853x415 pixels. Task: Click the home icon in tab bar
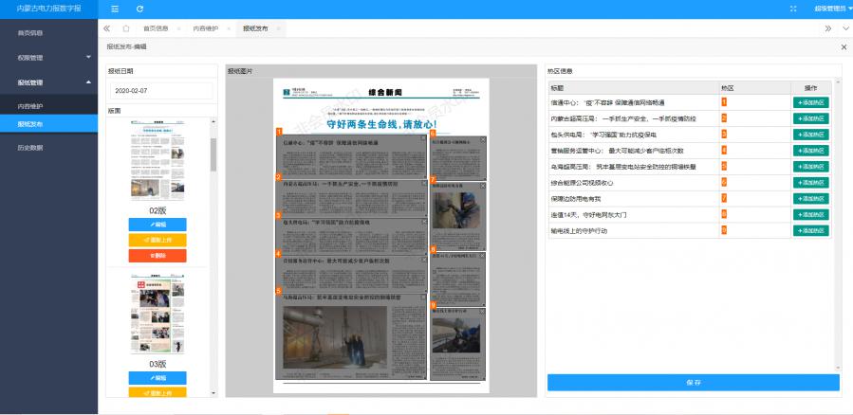125,28
